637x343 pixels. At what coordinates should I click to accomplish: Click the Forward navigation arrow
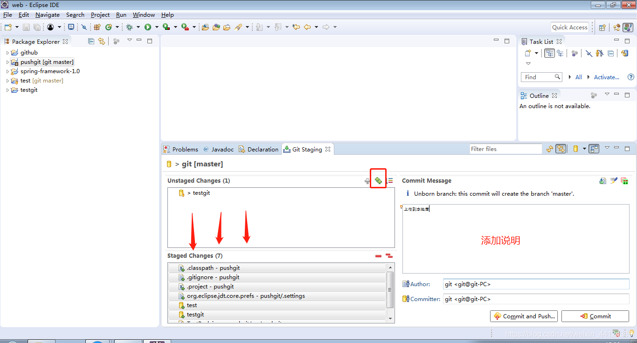pos(326,27)
